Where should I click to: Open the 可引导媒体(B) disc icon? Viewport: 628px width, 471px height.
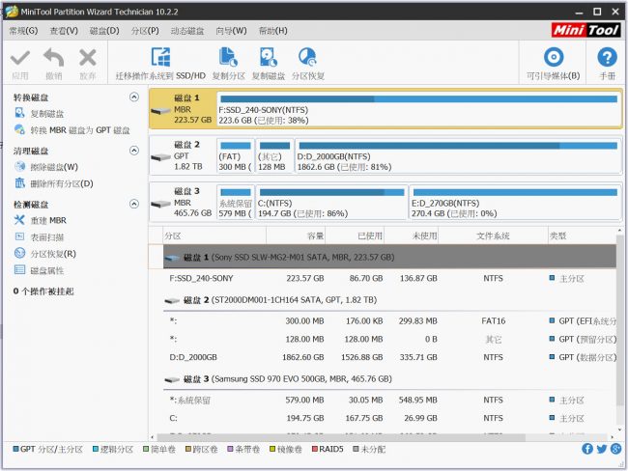point(554,60)
